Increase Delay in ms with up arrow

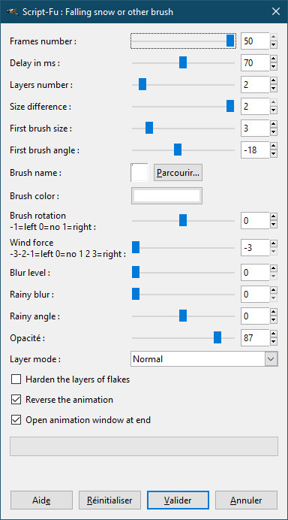(274, 59)
